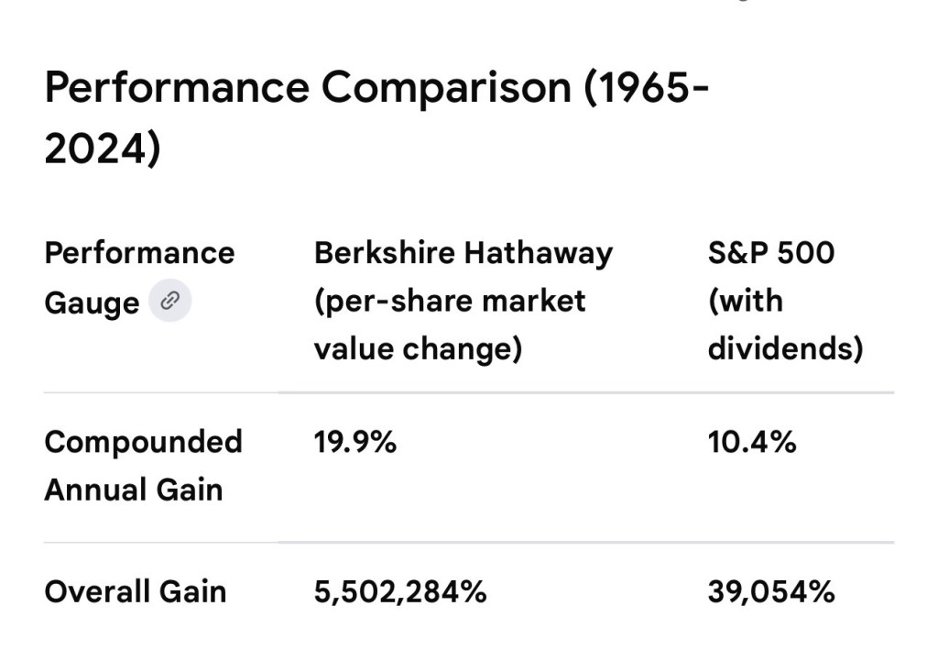938x661 pixels.
Task: Click the 5,502,284% overall gain figure
Action: pyautogui.click(x=400, y=591)
